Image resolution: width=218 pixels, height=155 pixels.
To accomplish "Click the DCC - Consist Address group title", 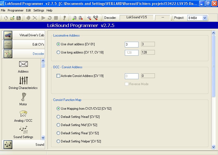I will click(68, 67).
